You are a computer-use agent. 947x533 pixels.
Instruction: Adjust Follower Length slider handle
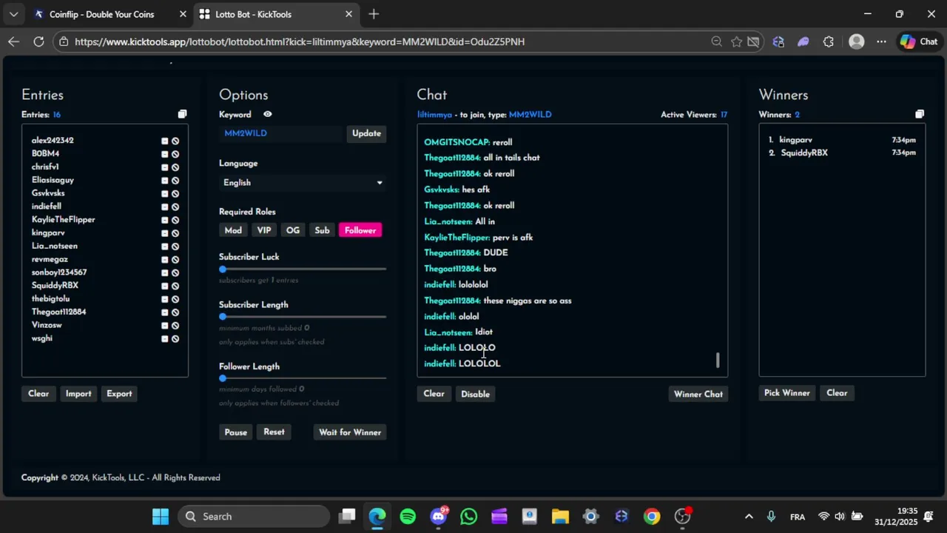tap(223, 378)
